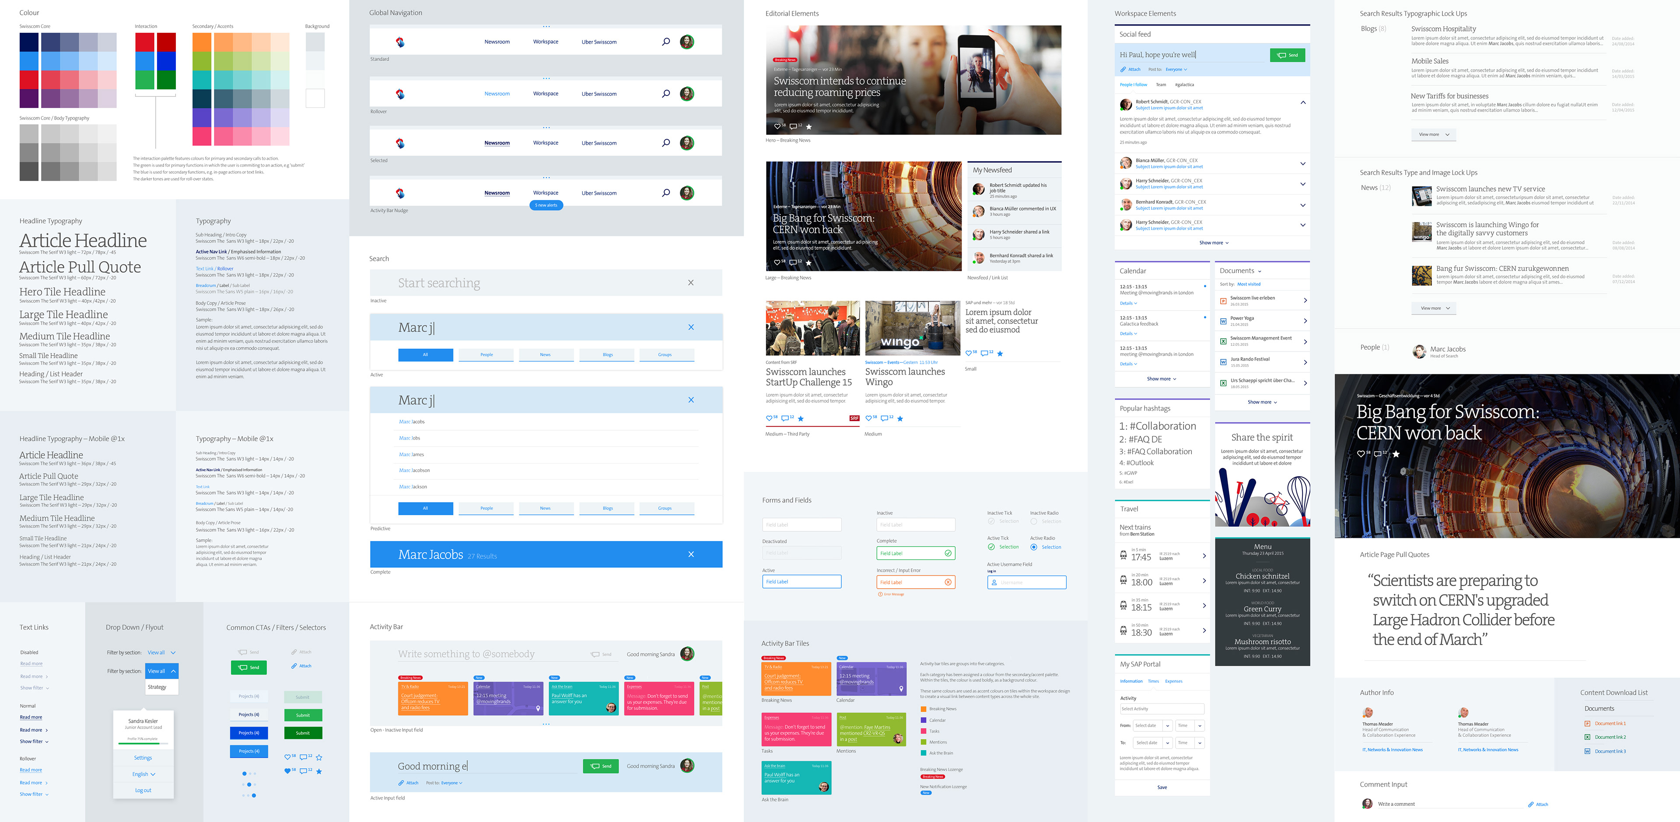Open the Post to Everyone dropdown in Social feed
This screenshot has height=822, width=1680.
click(1176, 69)
